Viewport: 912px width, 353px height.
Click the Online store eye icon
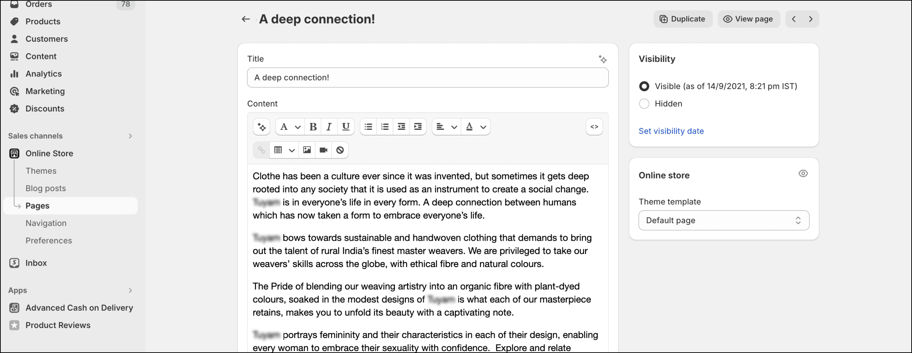click(x=803, y=174)
